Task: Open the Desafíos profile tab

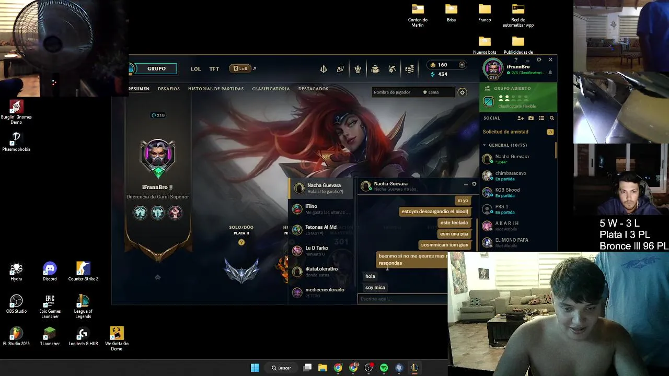Action: (169, 89)
